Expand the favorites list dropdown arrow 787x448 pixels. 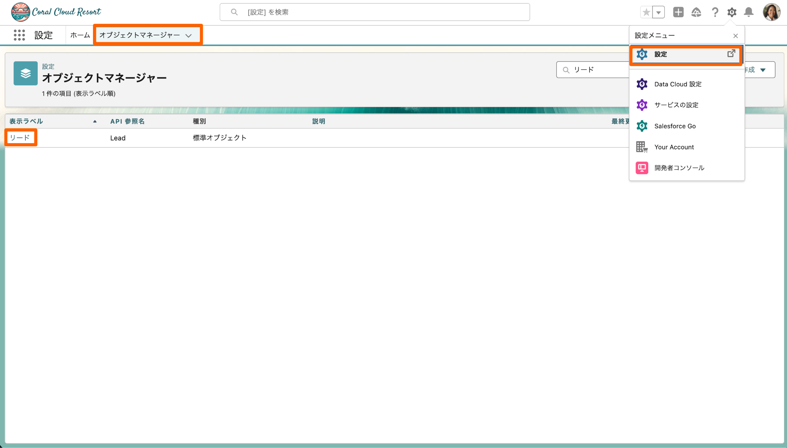(659, 12)
